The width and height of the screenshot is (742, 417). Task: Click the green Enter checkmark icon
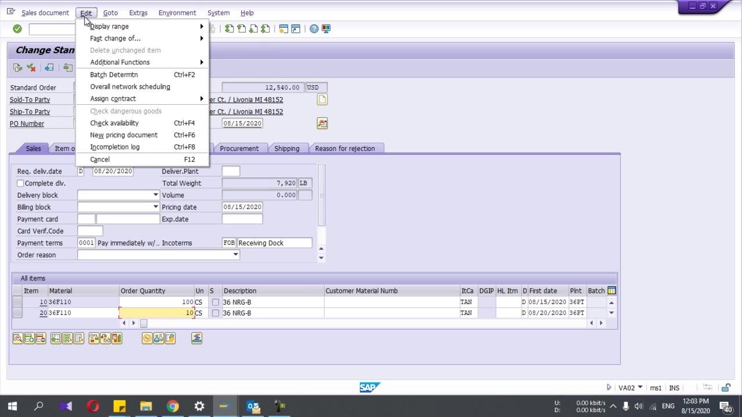pyautogui.click(x=17, y=28)
